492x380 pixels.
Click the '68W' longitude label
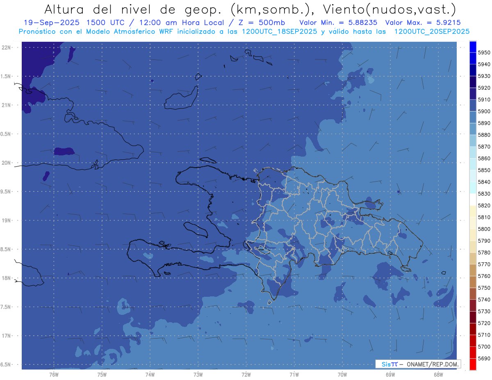click(438, 374)
